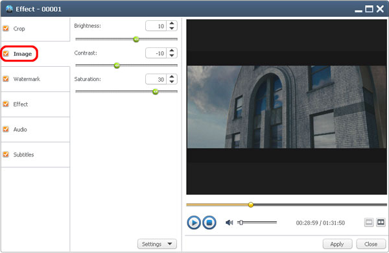Viewport: 389px width, 253px height.
Task: Click the Brightness slider handle
Action: [136, 39]
